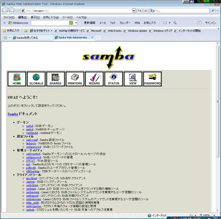Click the Samba logo image

pos(109,58)
